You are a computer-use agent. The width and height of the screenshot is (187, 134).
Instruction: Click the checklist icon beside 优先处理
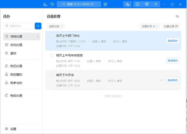tap(6, 45)
